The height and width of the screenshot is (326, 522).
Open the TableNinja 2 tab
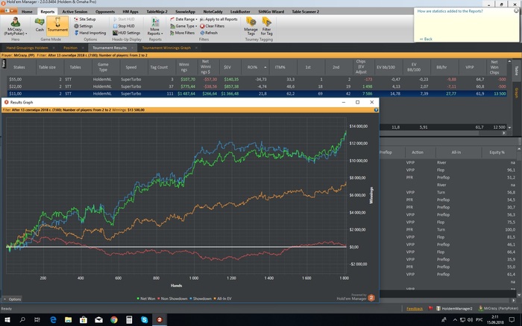(x=157, y=12)
